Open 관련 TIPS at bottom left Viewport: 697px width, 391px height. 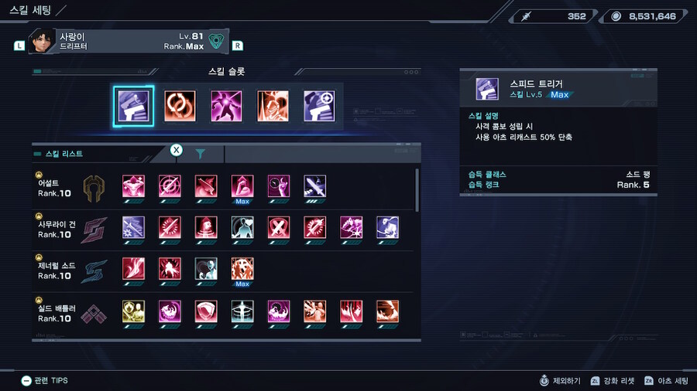point(45,380)
